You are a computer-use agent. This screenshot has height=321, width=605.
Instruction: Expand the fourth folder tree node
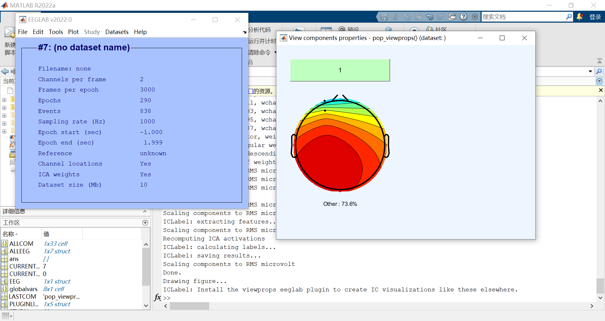coord(4,123)
